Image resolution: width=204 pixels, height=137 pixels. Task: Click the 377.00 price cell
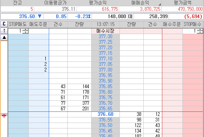pyautogui.click(x=105, y=70)
